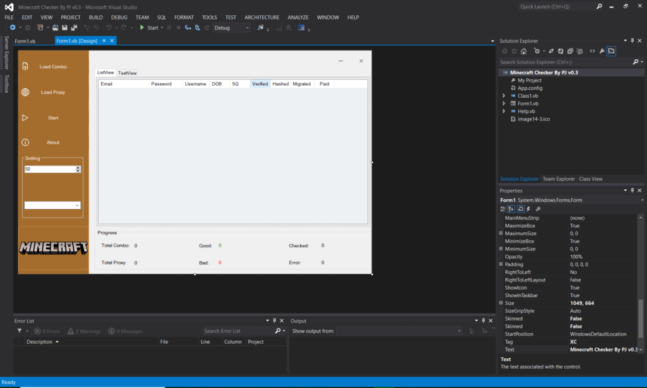Screen dimensions: 647x388
Task: Save the current file with the single-disk icon
Action: click(65, 28)
